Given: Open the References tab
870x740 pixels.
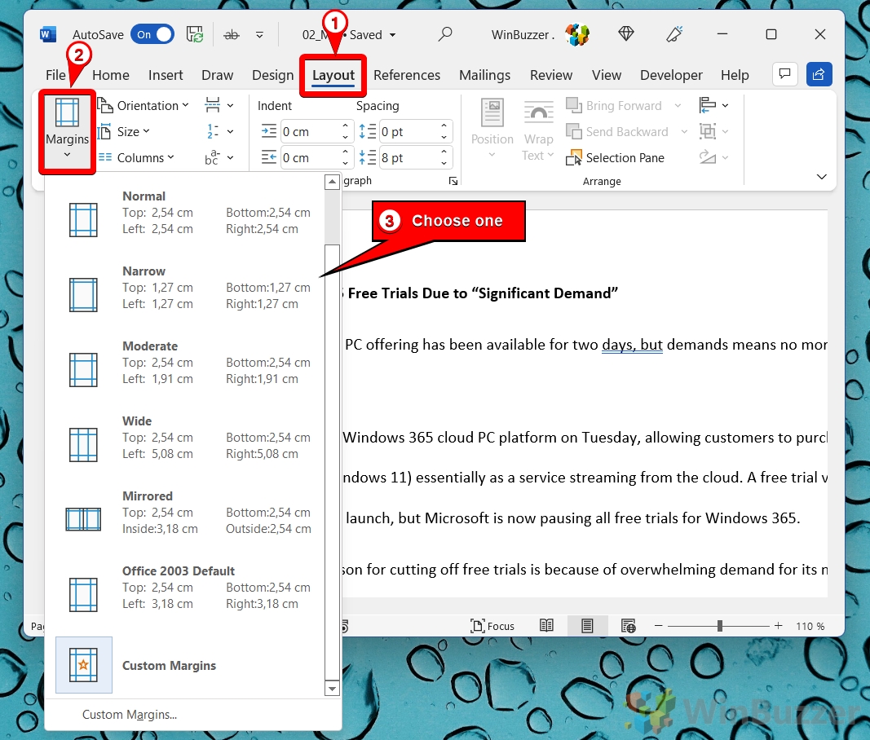Looking at the screenshot, I should (406, 75).
